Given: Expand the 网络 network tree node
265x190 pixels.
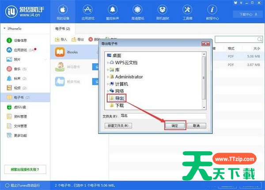Looking at the screenshot, I should pos(108,91).
